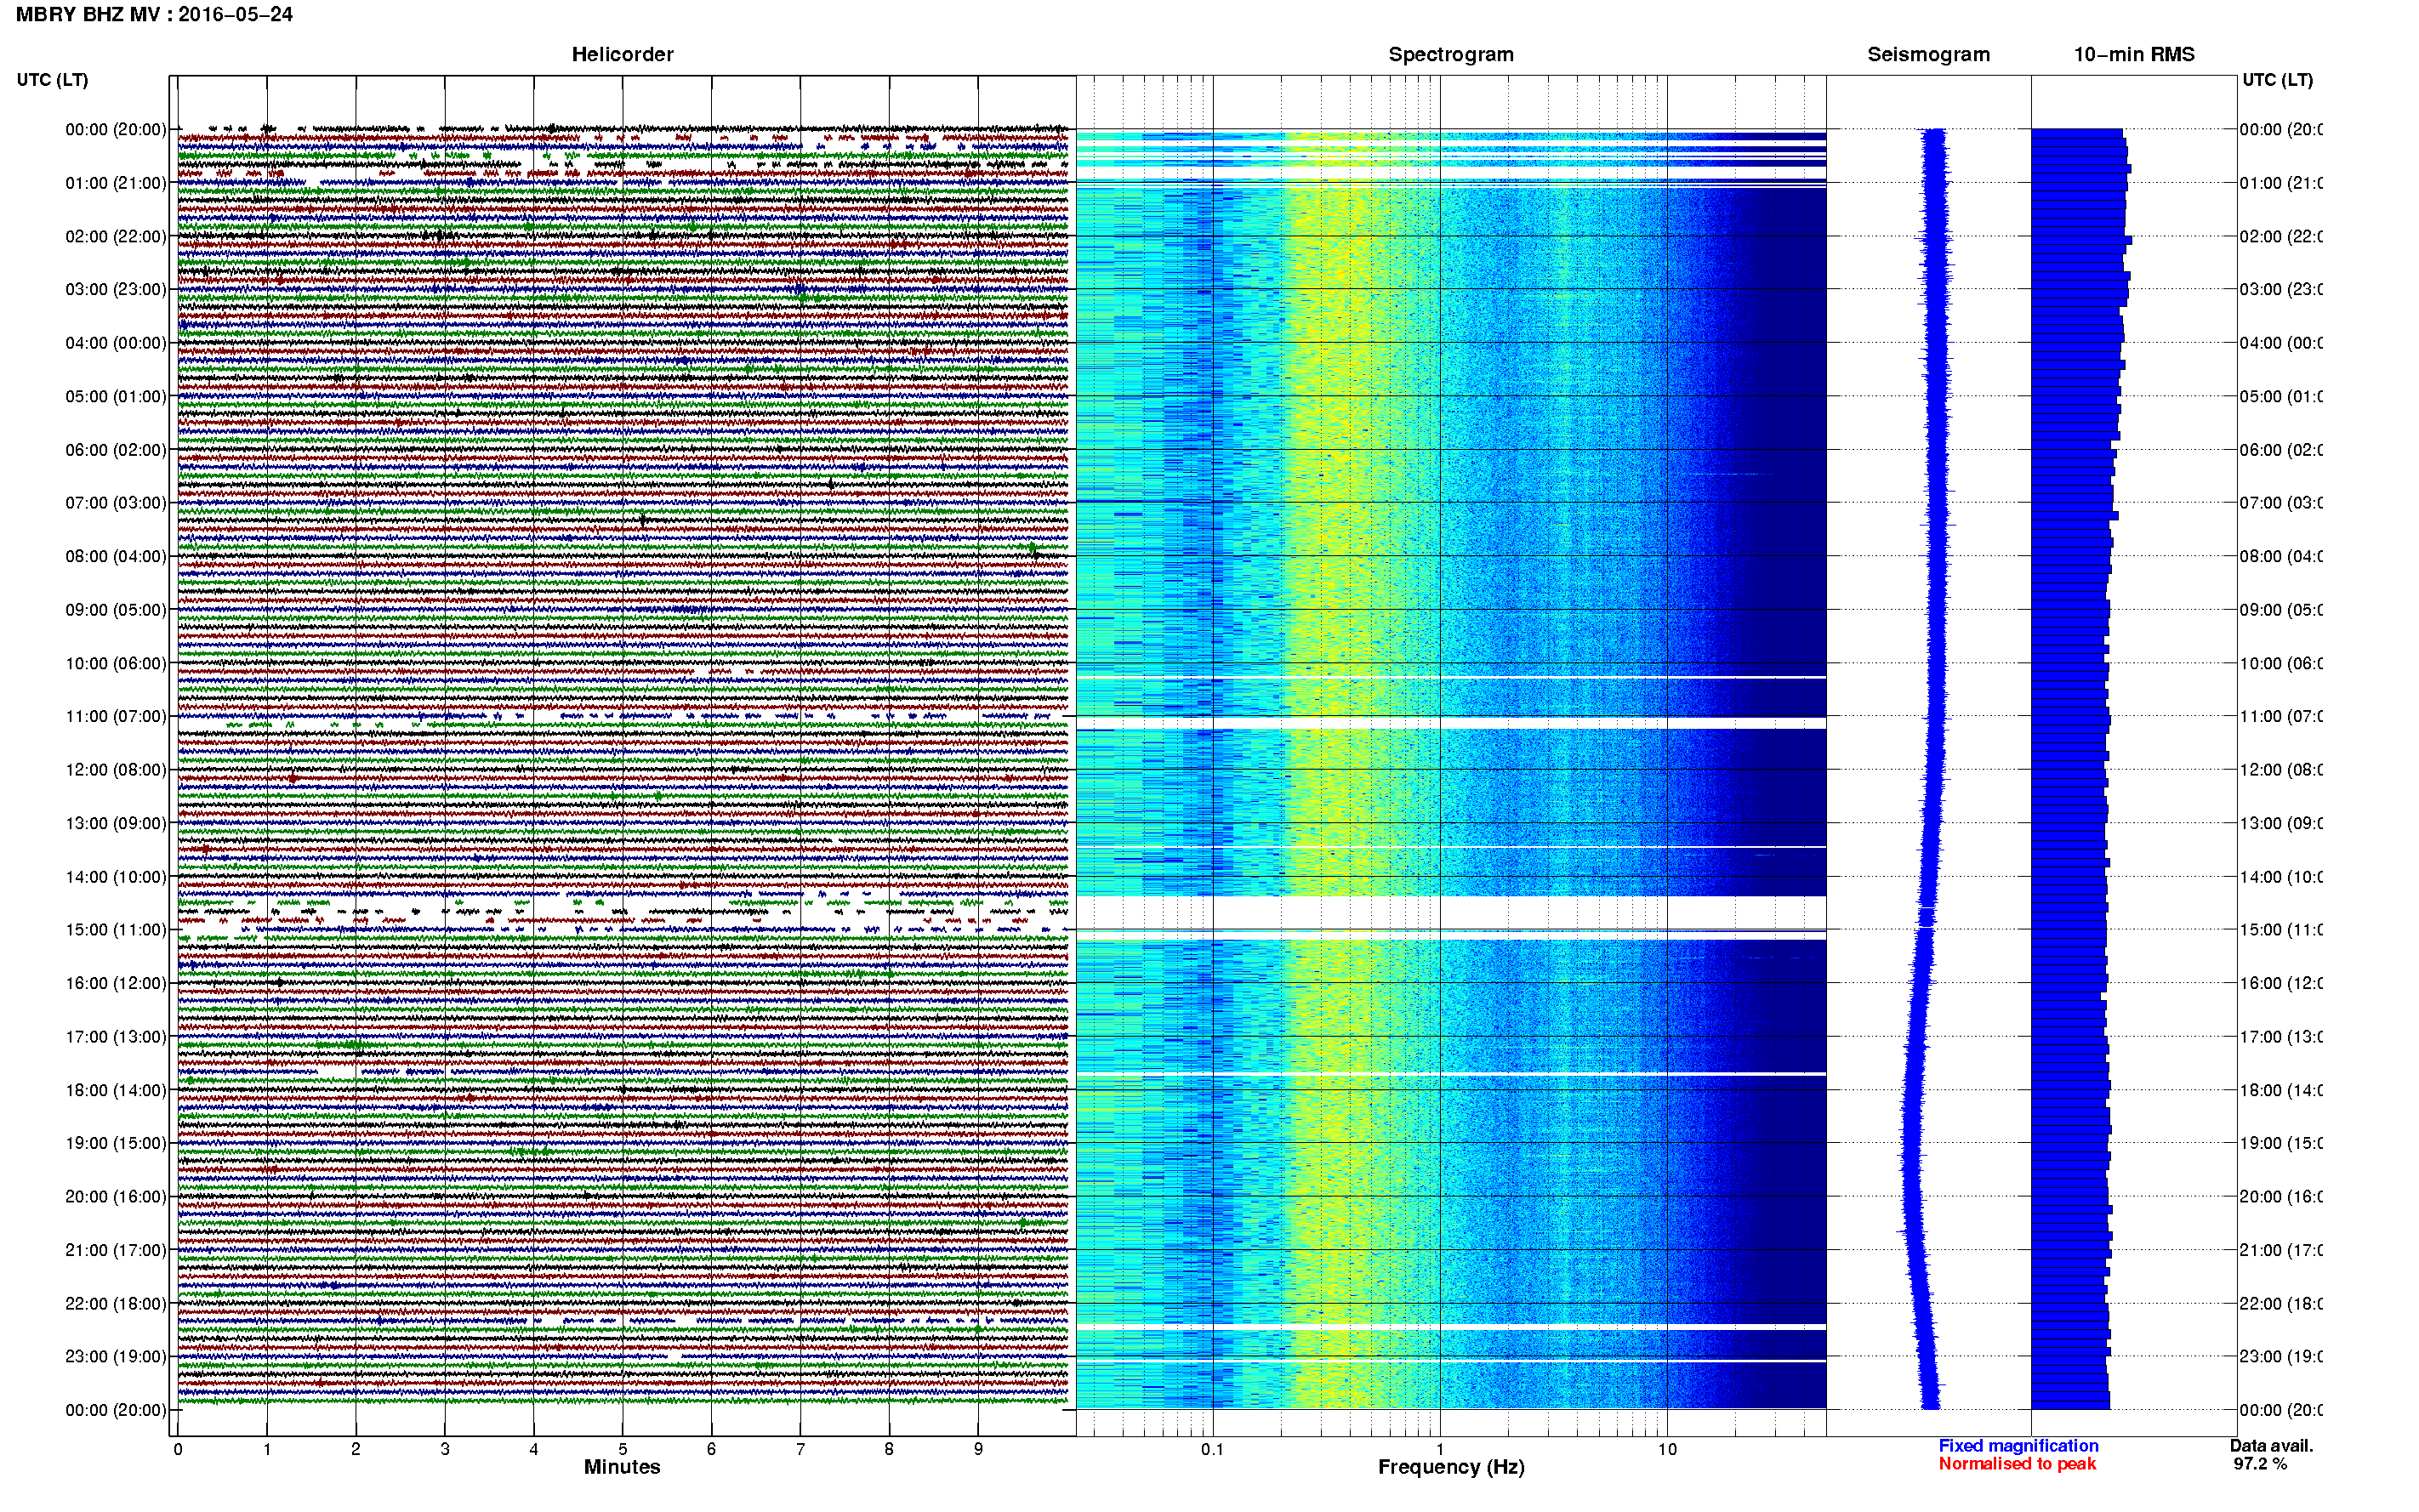Image resolution: width=2419 pixels, height=1512 pixels.
Task: Select the "01:00 (21:00)" helicorder time label
Action: tap(116, 183)
